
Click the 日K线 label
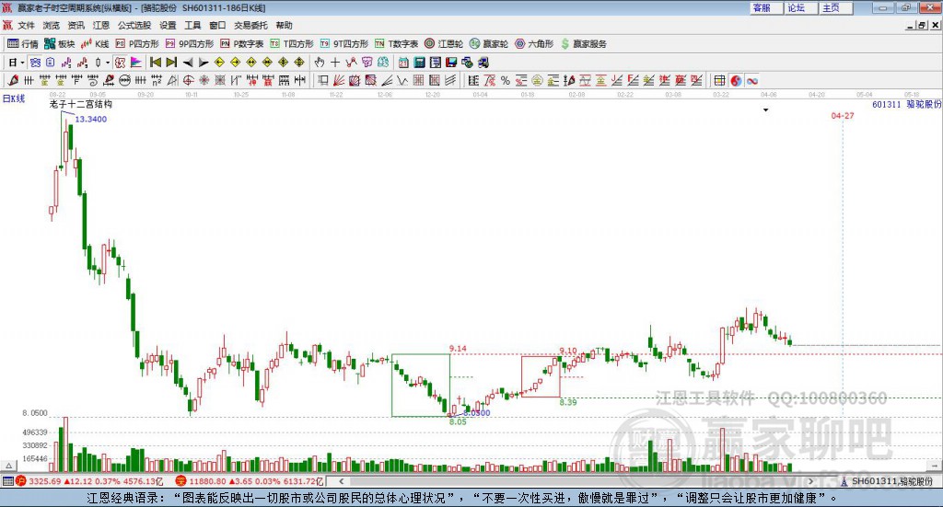point(14,98)
